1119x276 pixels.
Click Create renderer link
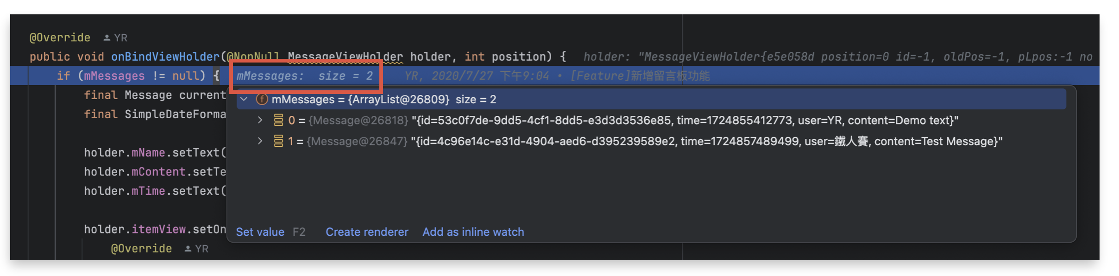[x=367, y=232]
